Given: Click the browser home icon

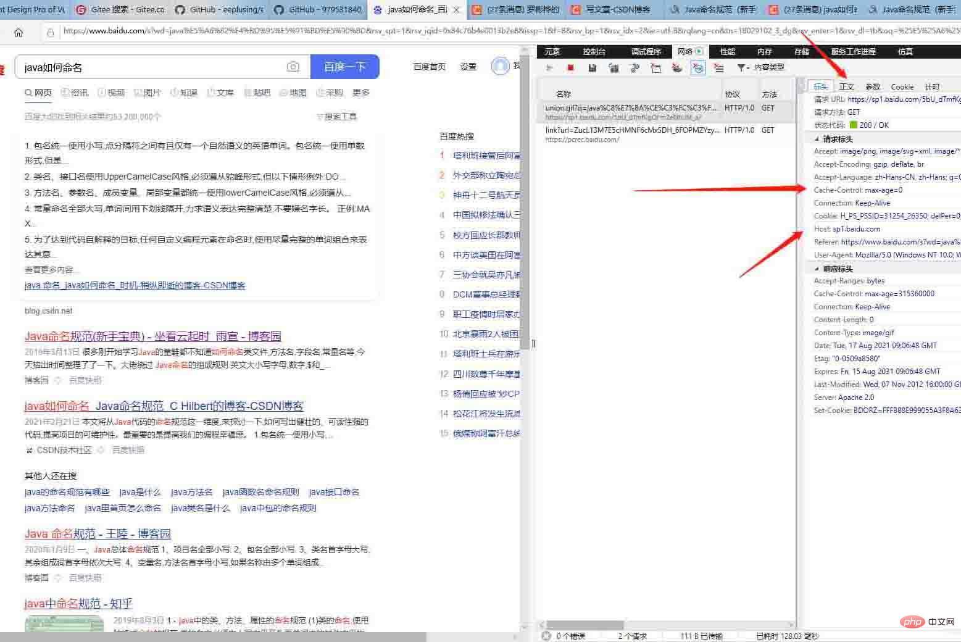Looking at the screenshot, I should [x=19, y=32].
